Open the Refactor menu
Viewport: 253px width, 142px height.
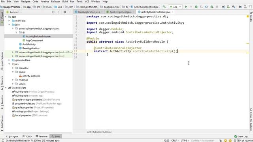click(x=55, y=2)
